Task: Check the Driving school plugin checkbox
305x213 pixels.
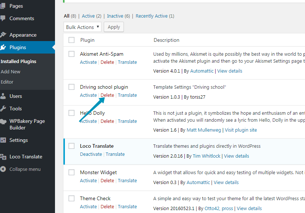Action: point(71,87)
